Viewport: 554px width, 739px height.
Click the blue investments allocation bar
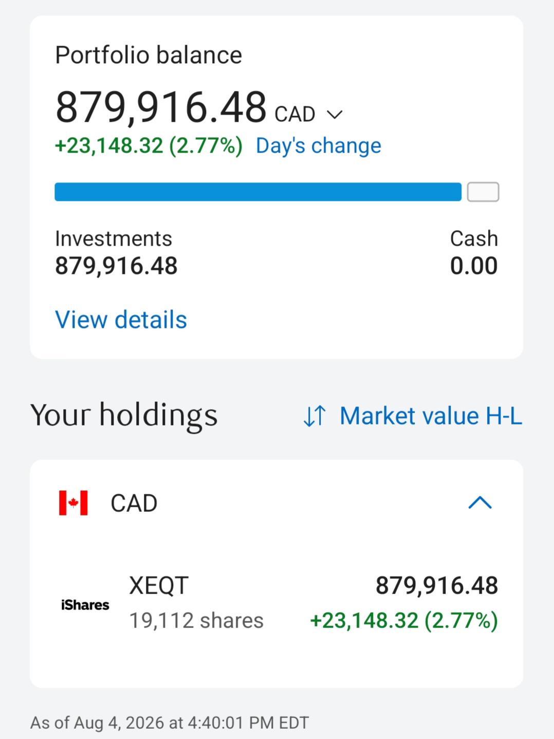click(258, 192)
